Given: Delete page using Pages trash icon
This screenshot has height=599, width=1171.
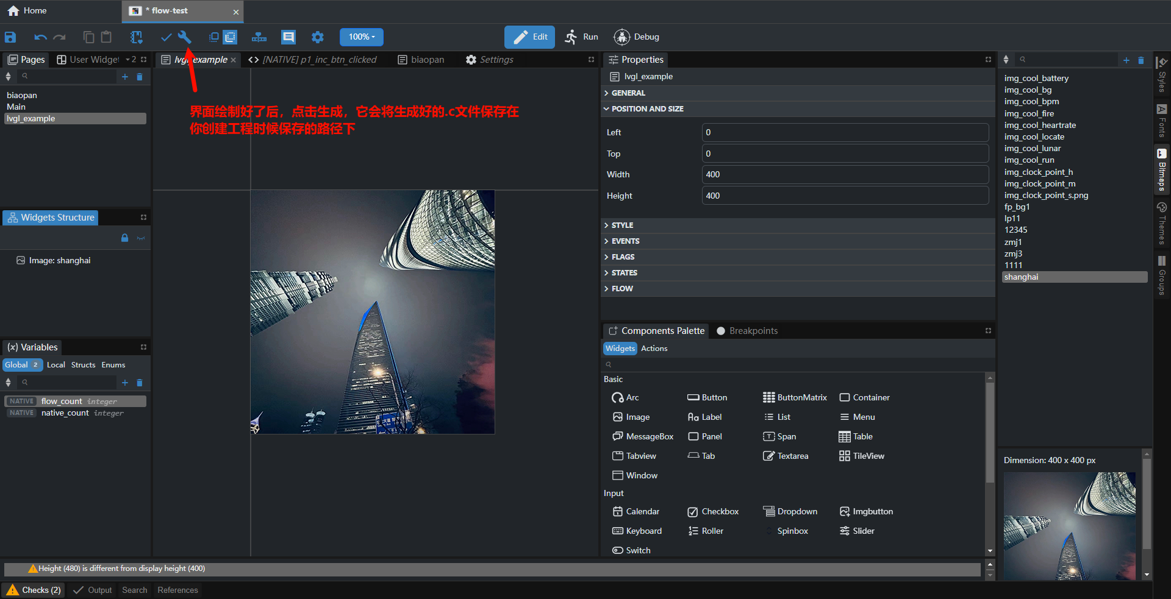Looking at the screenshot, I should pyautogui.click(x=140, y=77).
